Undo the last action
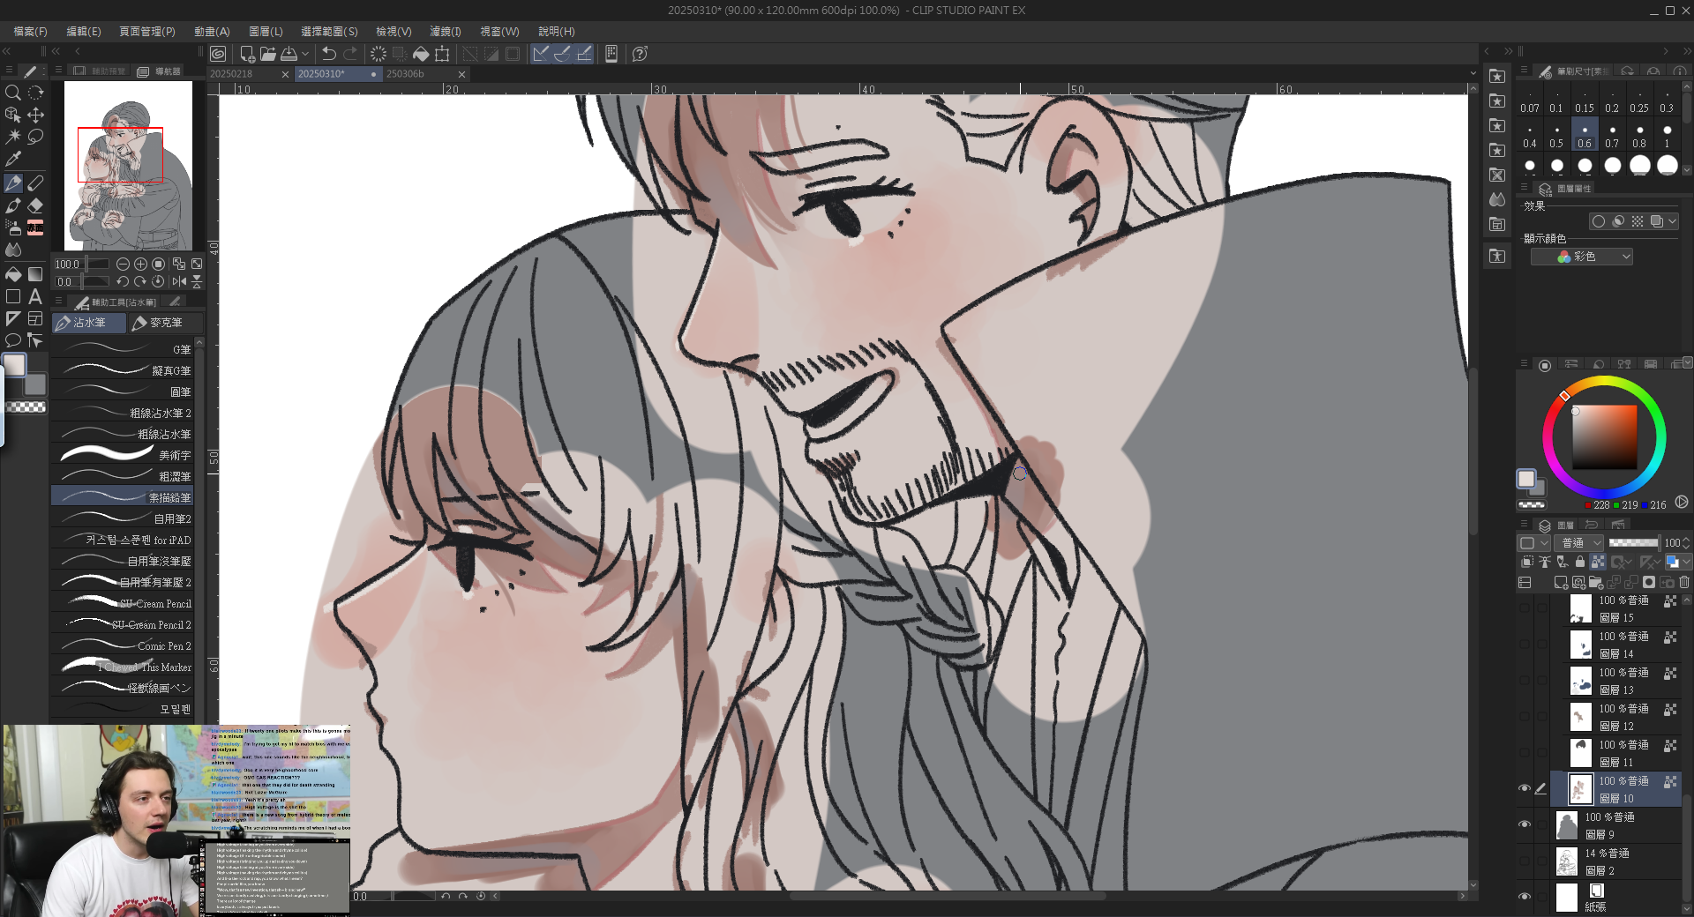Image resolution: width=1694 pixels, height=917 pixels. [329, 54]
